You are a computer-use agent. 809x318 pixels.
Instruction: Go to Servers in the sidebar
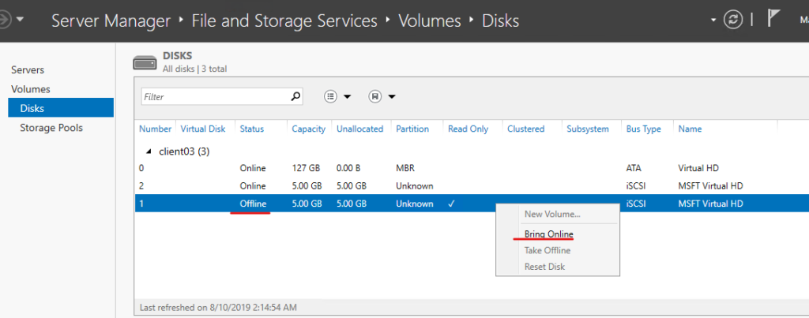(x=28, y=69)
